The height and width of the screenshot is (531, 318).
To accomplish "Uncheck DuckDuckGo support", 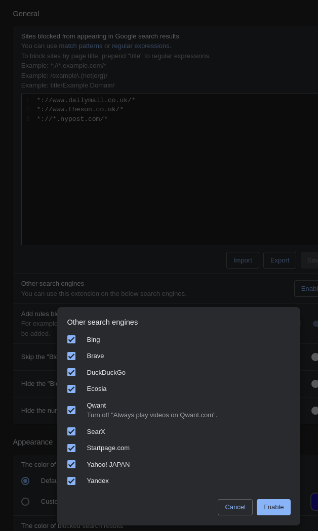I will coord(71,372).
